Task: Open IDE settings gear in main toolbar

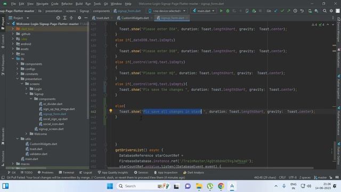Action: tap(331, 11)
